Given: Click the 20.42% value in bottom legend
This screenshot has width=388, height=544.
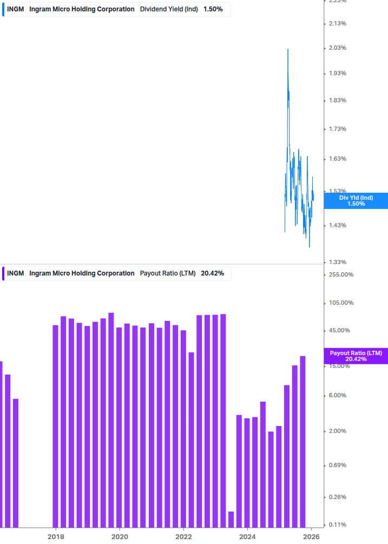Looking at the screenshot, I should click(x=212, y=273).
